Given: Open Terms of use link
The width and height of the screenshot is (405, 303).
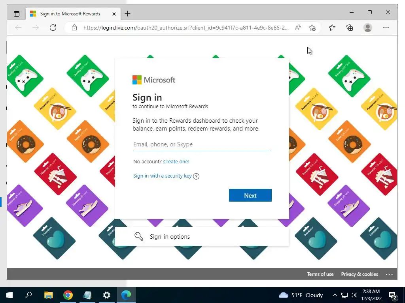Looking at the screenshot, I should pyautogui.click(x=320, y=274).
